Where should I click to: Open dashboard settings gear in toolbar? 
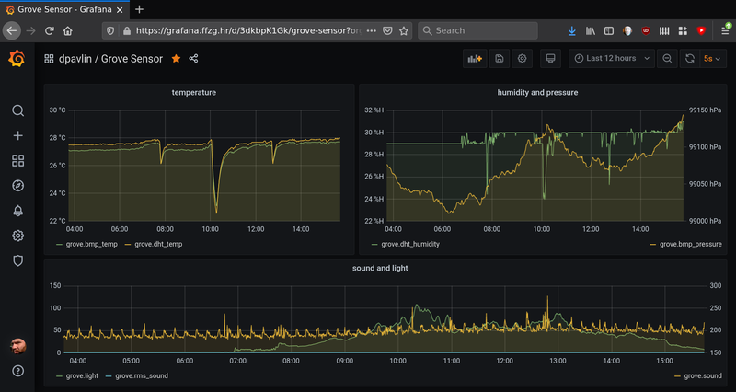(522, 59)
